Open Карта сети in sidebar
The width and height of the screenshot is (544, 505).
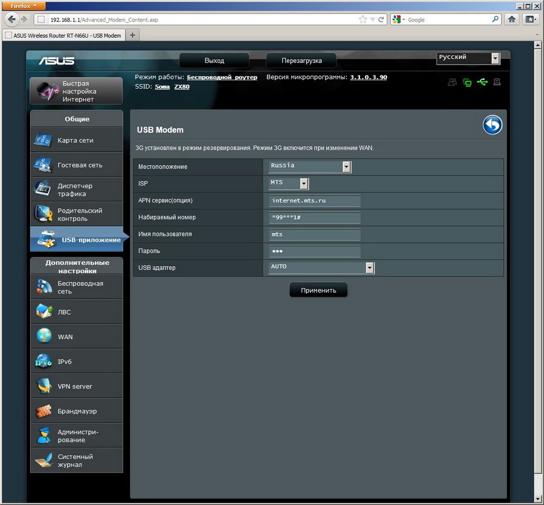point(77,141)
